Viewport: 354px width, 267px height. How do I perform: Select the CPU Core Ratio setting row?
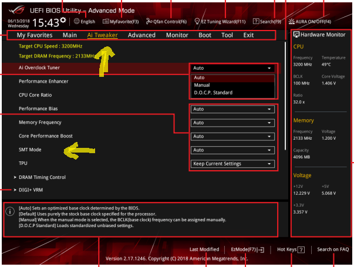click(x=35, y=95)
